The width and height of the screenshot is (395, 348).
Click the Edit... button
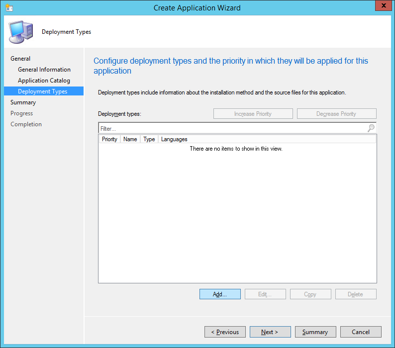[x=265, y=294]
